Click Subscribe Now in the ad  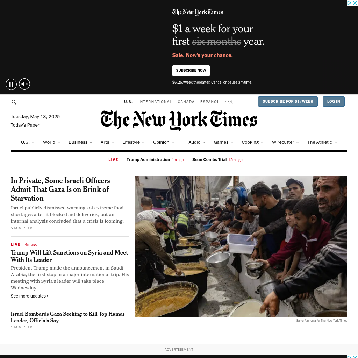[x=191, y=71]
